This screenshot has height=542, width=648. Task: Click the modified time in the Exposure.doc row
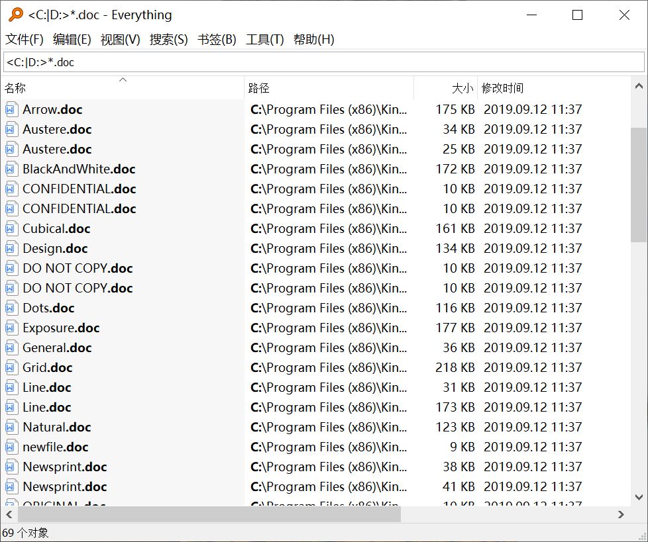(x=533, y=328)
